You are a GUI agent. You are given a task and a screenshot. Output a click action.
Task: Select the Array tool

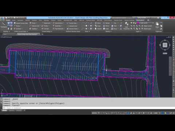coord(114,29)
